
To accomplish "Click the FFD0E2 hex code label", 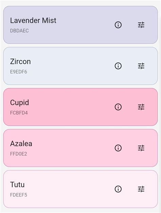I will coord(19,154).
